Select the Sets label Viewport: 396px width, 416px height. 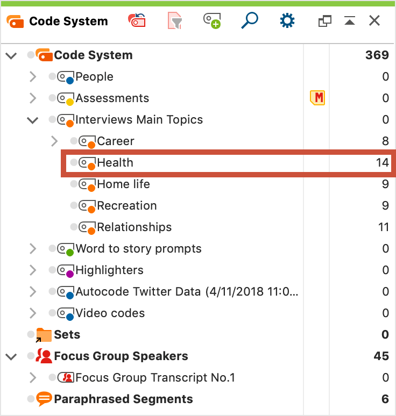[67, 334]
